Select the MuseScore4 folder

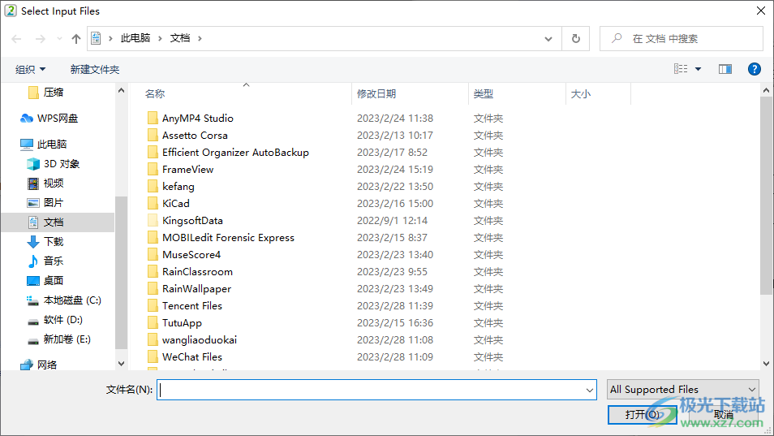tap(191, 254)
